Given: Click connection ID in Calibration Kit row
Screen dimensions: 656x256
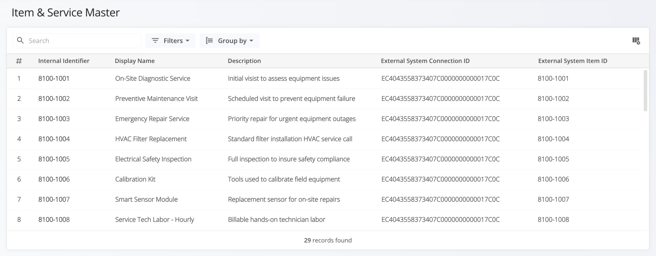Looking at the screenshot, I should (440, 179).
